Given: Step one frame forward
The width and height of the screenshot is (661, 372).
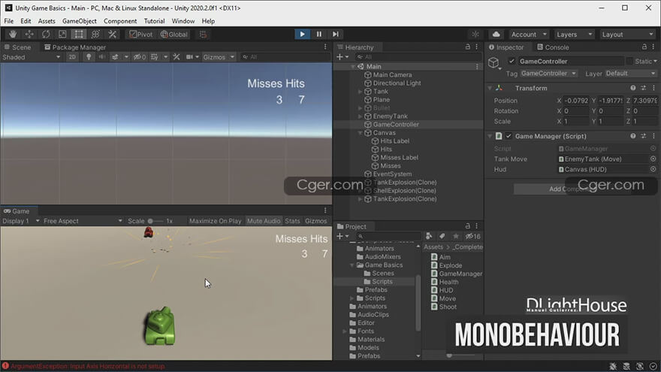Looking at the screenshot, I should pyautogui.click(x=335, y=34).
